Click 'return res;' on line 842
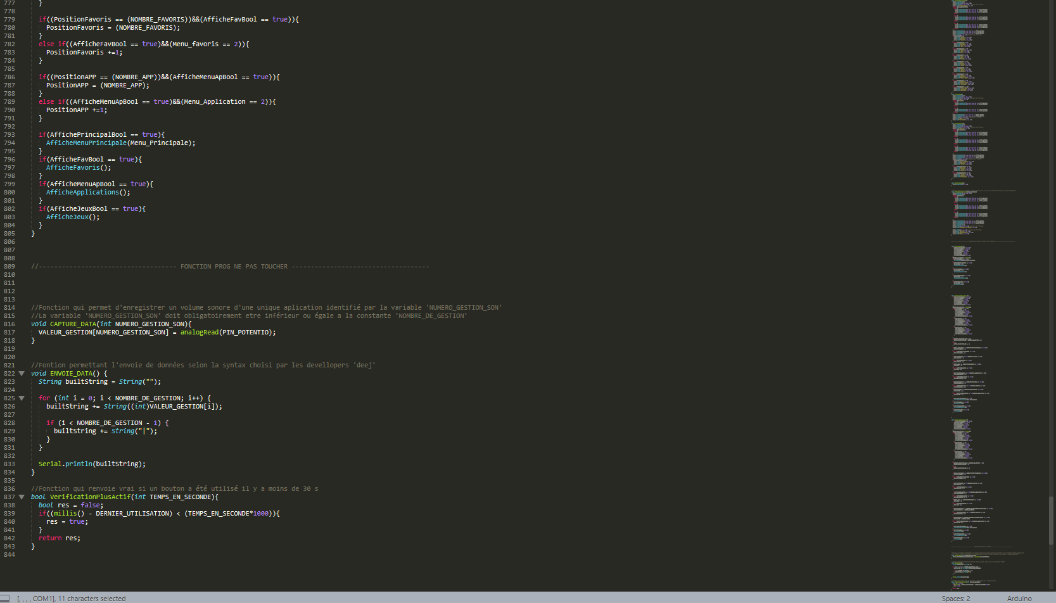Image resolution: width=1056 pixels, height=603 pixels. tap(60, 538)
